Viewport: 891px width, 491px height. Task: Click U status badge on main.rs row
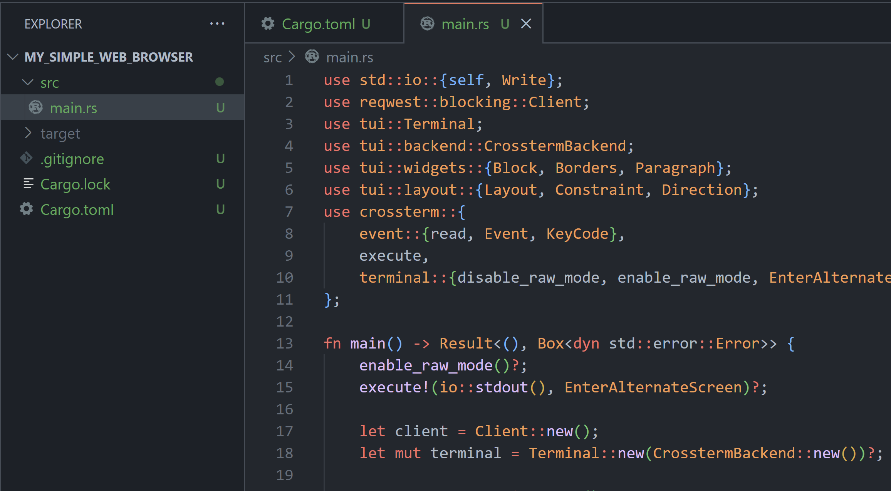[x=220, y=108]
